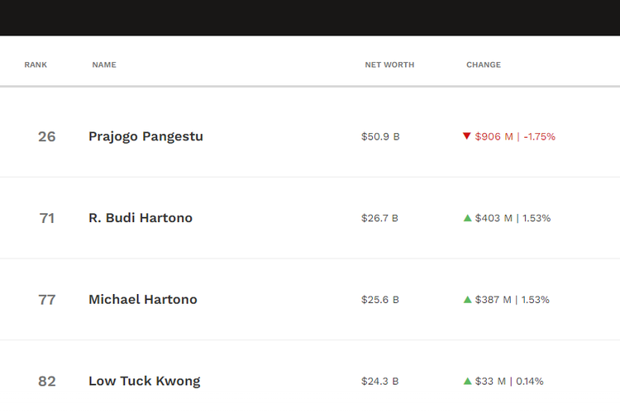The image size is (620, 413).
Task: Click the green up arrow beside $387 M
Action: pos(467,300)
